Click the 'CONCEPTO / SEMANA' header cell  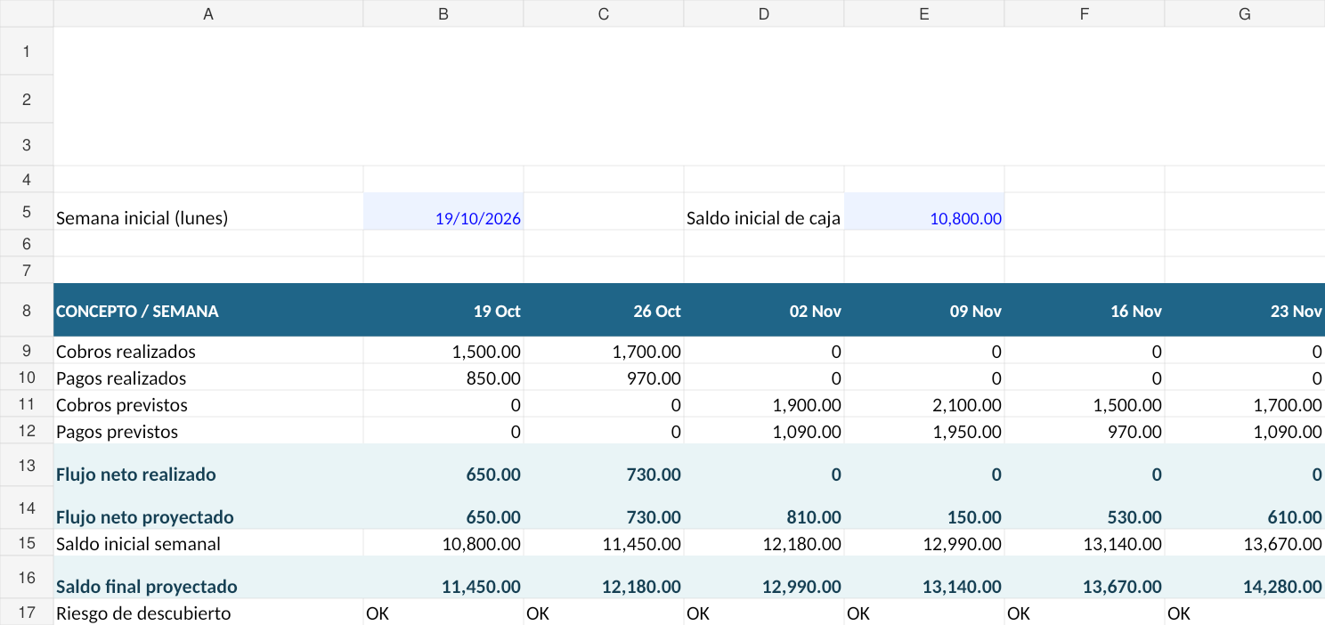click(x=208, y=310)
